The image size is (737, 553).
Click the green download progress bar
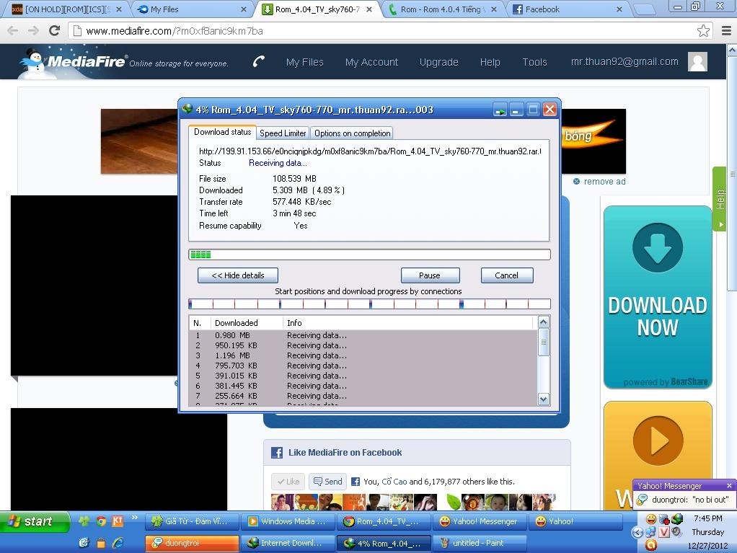point(369,255)
